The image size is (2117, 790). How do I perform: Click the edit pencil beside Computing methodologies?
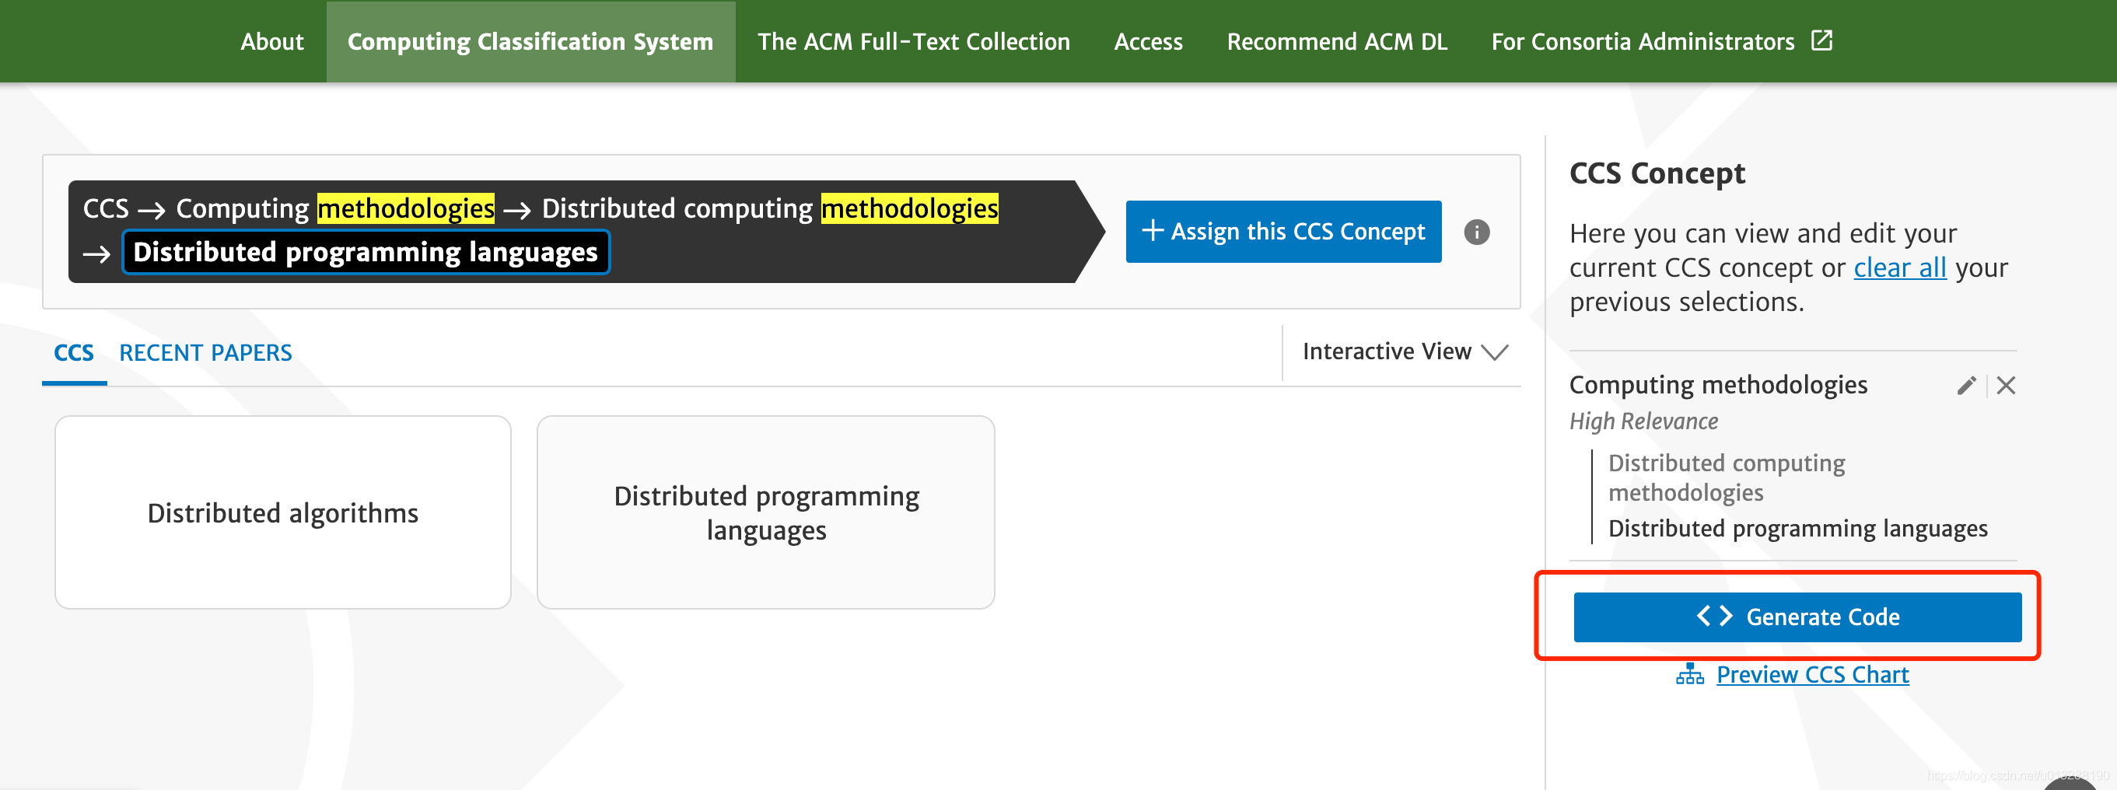1967,385
